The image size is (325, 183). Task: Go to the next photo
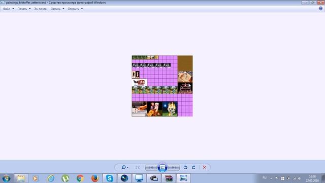174,167
